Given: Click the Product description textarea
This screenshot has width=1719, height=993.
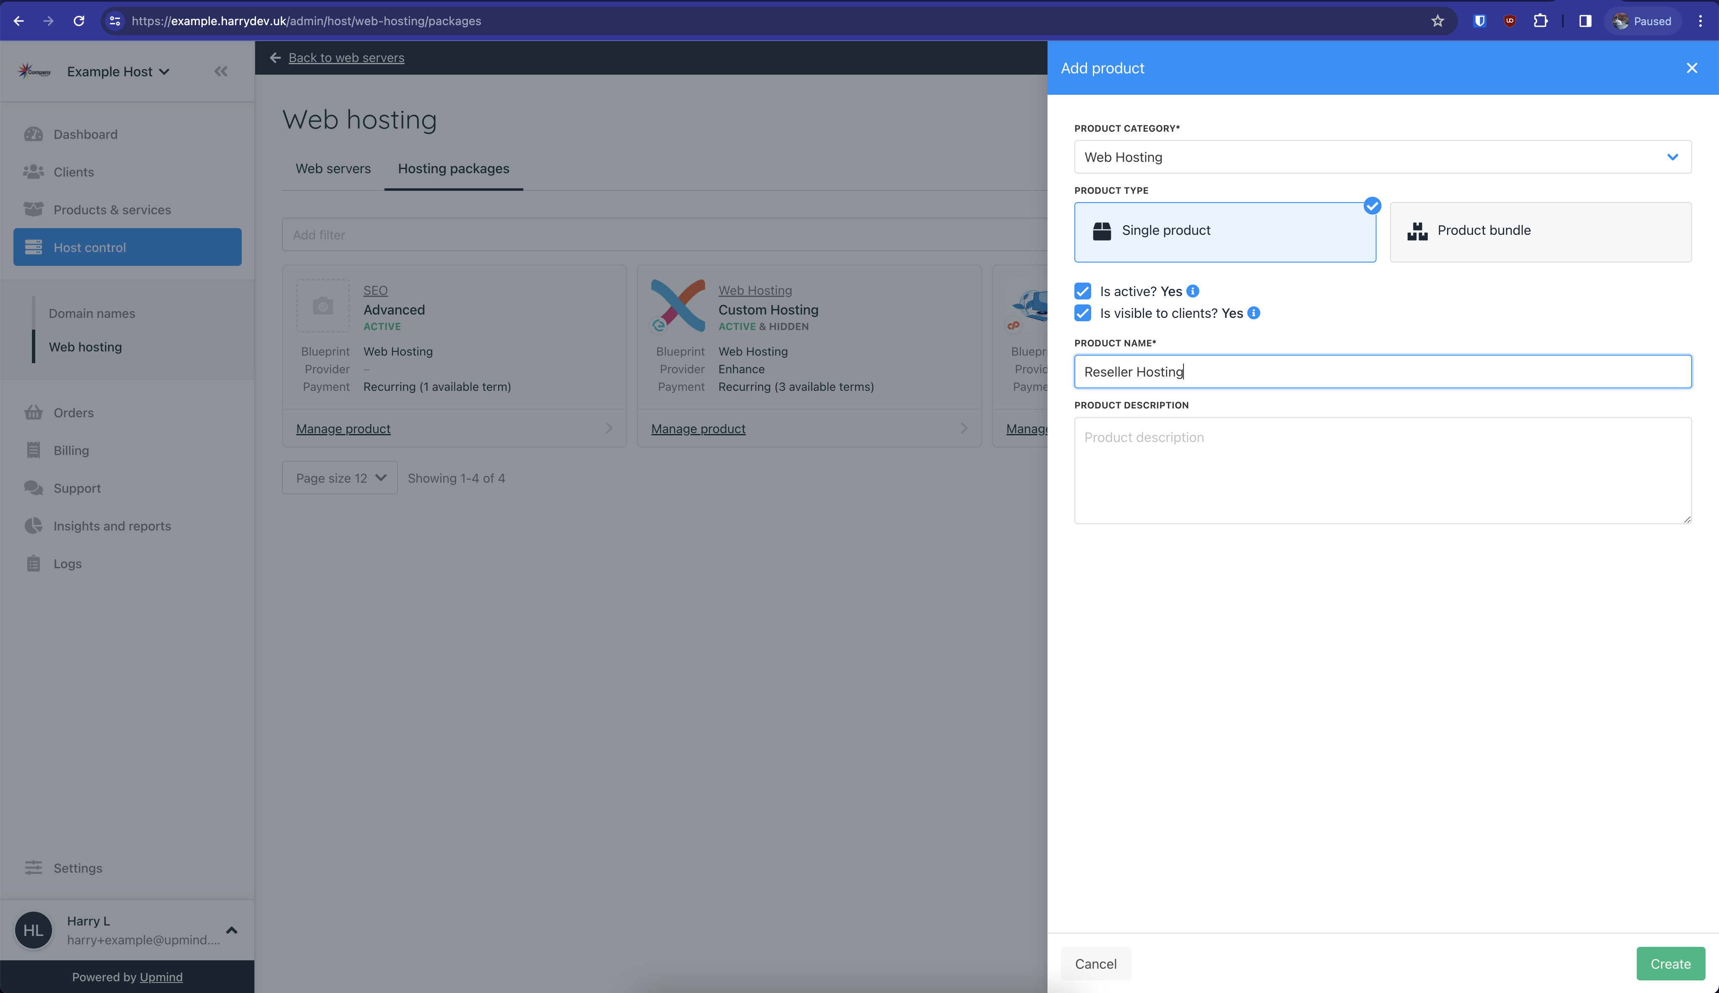Looking at the screenshot, I should point(1383,470).
